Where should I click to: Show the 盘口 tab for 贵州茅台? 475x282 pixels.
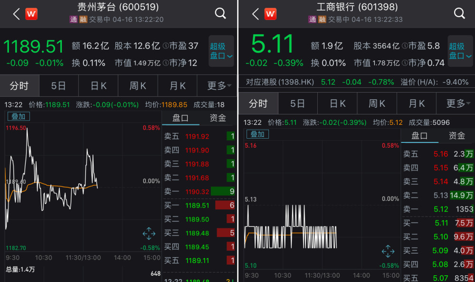180,118
